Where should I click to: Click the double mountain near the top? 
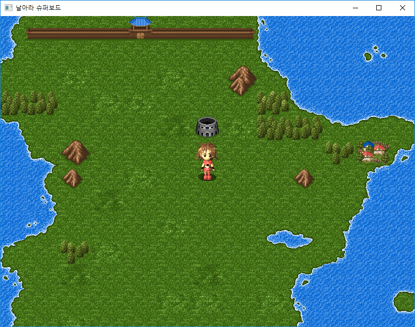point(243,80)
